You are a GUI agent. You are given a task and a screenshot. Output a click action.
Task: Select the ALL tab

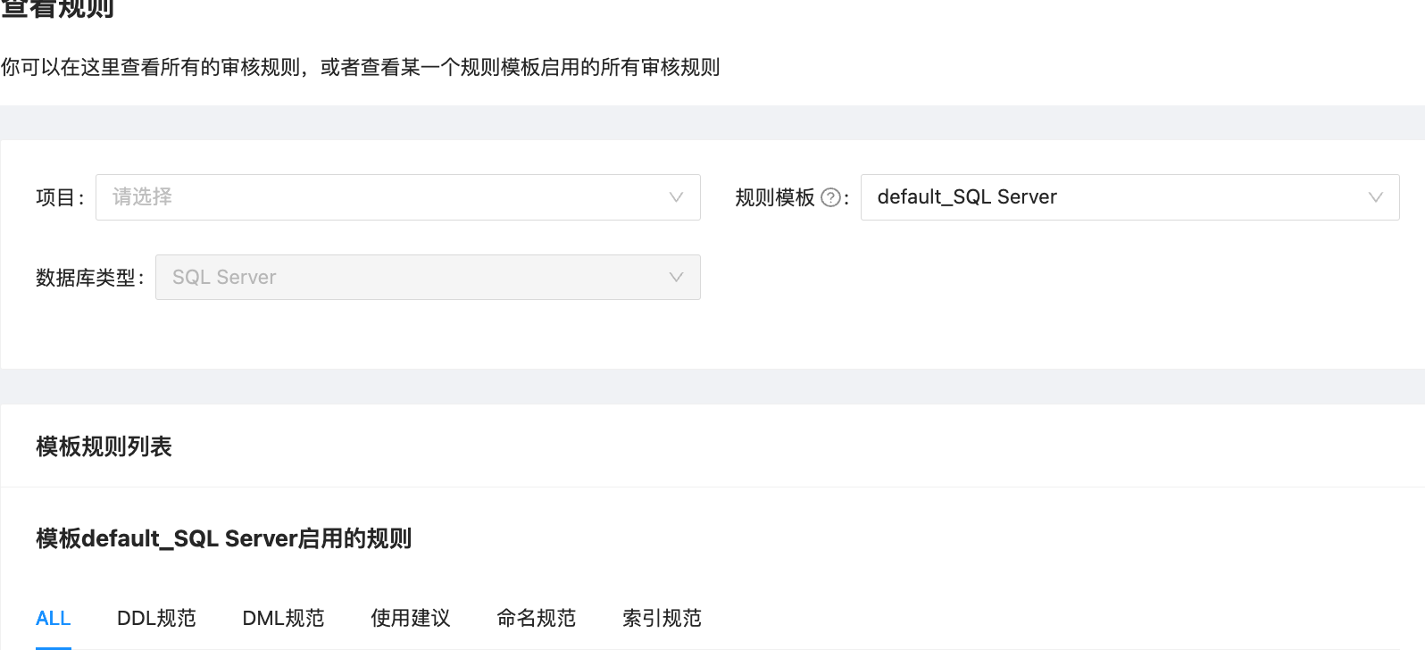pos(54,618)
